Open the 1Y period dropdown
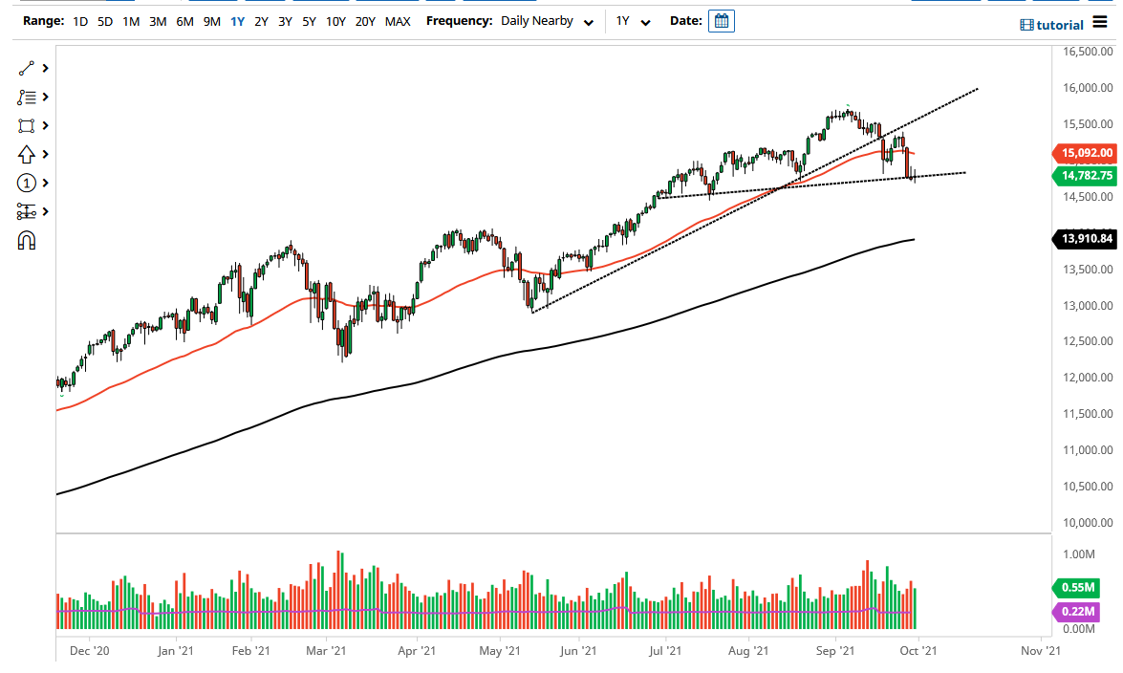This screenshot has width=1123, height=673. click(x=633, y=21)
